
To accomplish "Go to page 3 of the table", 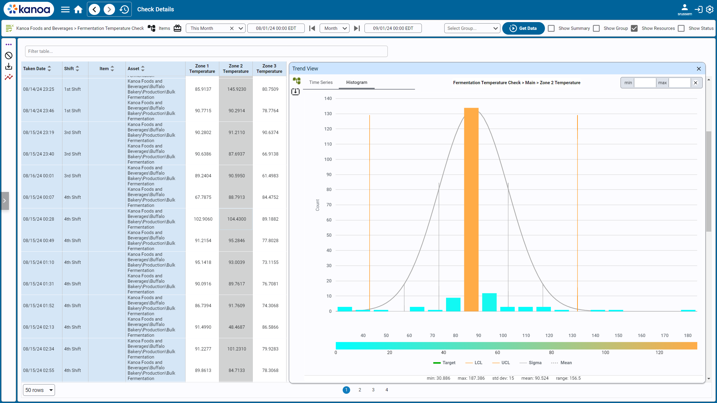I will [x=373, y=390].
